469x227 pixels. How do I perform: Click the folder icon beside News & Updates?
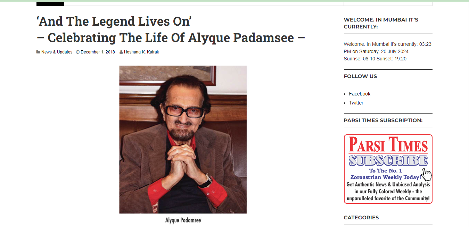pos(38,52)
